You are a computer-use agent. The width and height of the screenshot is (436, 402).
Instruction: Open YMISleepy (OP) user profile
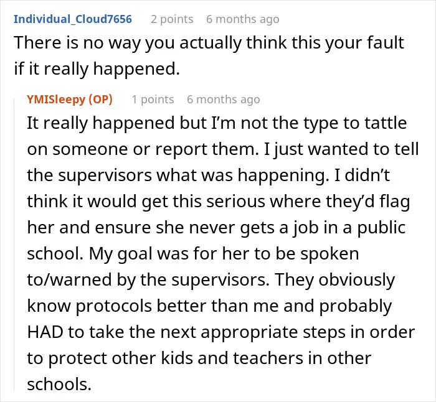(x=70, y=100)
